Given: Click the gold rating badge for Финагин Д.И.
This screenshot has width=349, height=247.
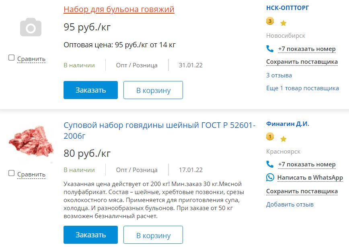Looking at the screenshot, I should (x=270, y=136).
